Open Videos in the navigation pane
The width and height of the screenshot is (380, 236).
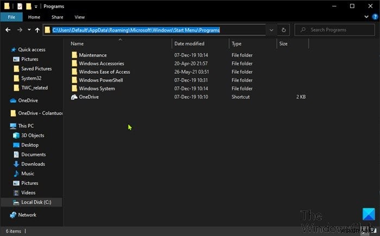[x=28, y=193]
